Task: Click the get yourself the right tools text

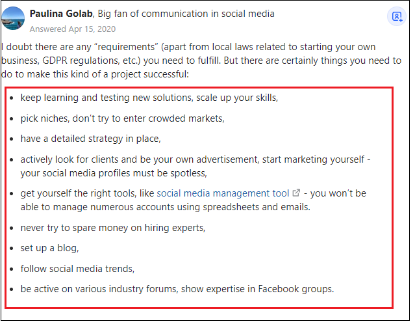Action: (87, 193)
